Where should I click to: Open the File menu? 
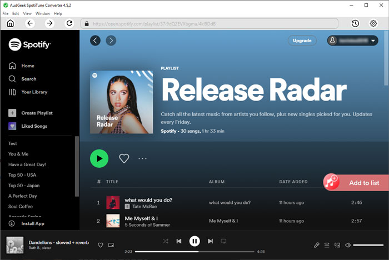(x=6, y=13)
